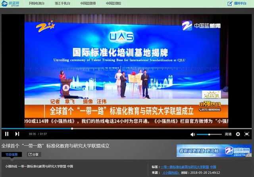Seek on the video progress bar
The image size is (254, 177).
(x=119, y=128)
